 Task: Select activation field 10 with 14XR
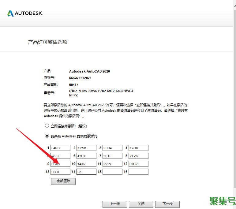(86, 164)
